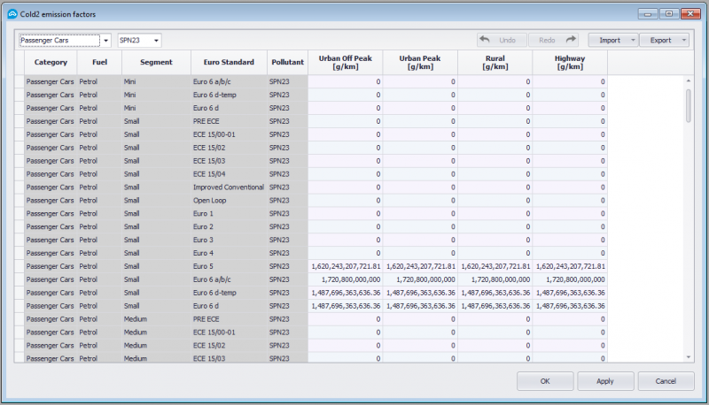
Task: Click the scrollbar up arrow
Action: 689,81
